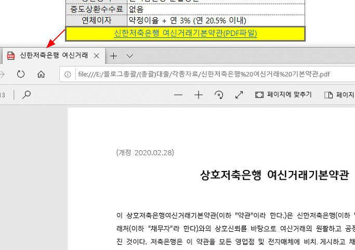Expand the tab list chevron

tap(129, 56)
